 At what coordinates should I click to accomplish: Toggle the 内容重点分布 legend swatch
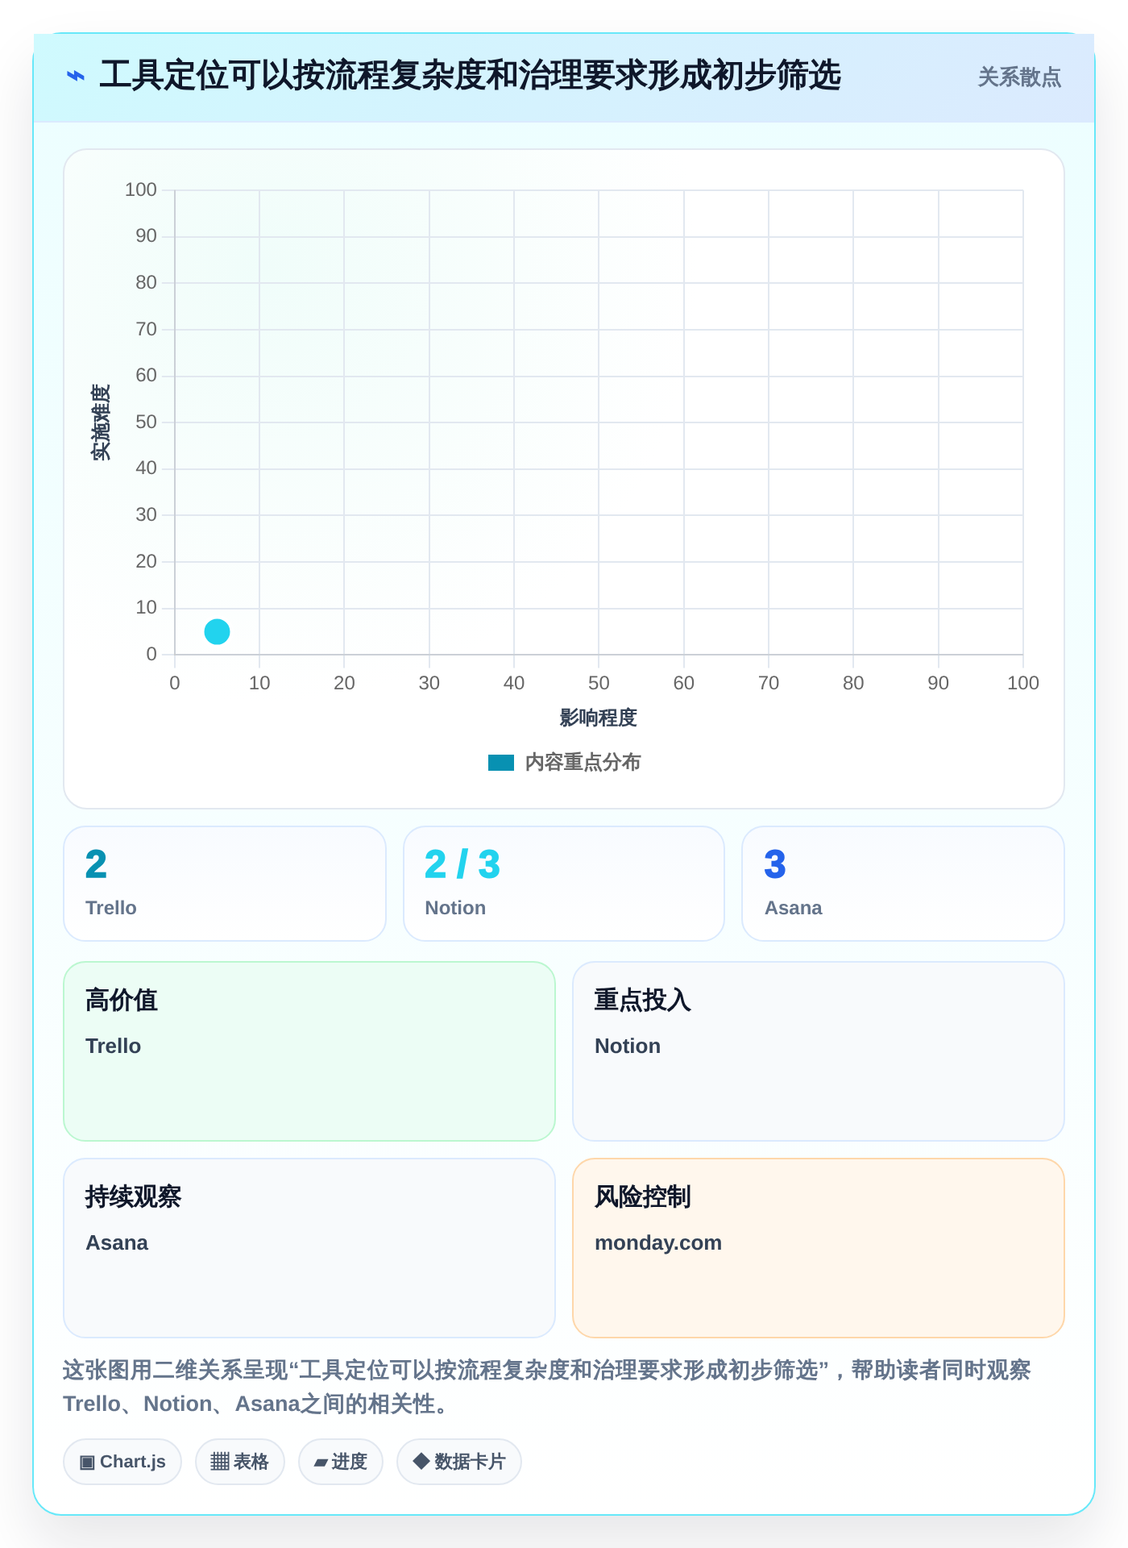(x=500, y=763)
